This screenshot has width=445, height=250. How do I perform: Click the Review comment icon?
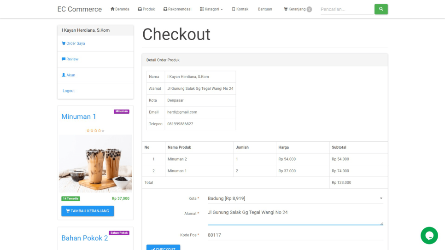64,59
